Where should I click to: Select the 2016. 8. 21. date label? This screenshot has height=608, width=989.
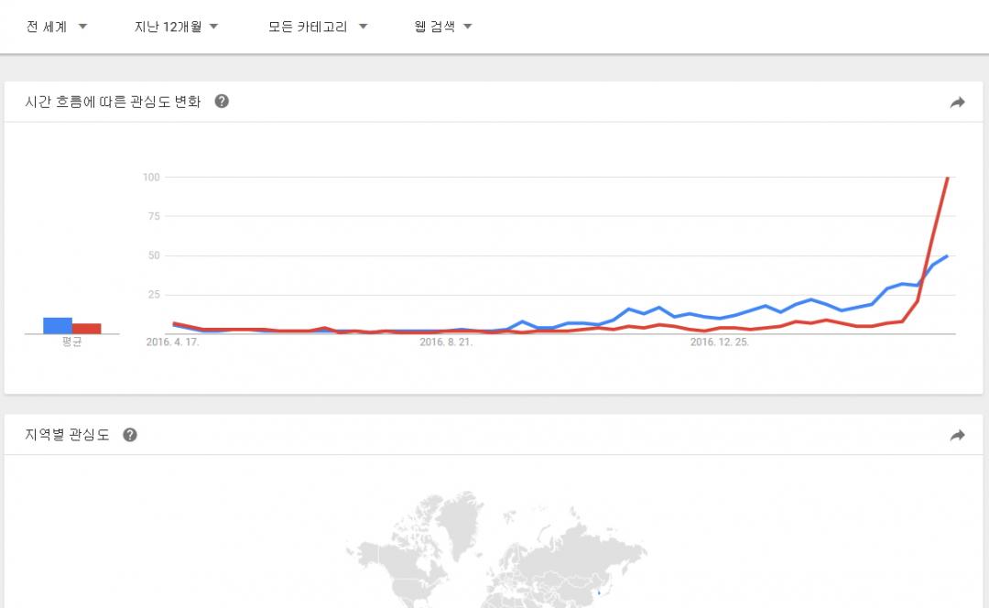(446, 342)
